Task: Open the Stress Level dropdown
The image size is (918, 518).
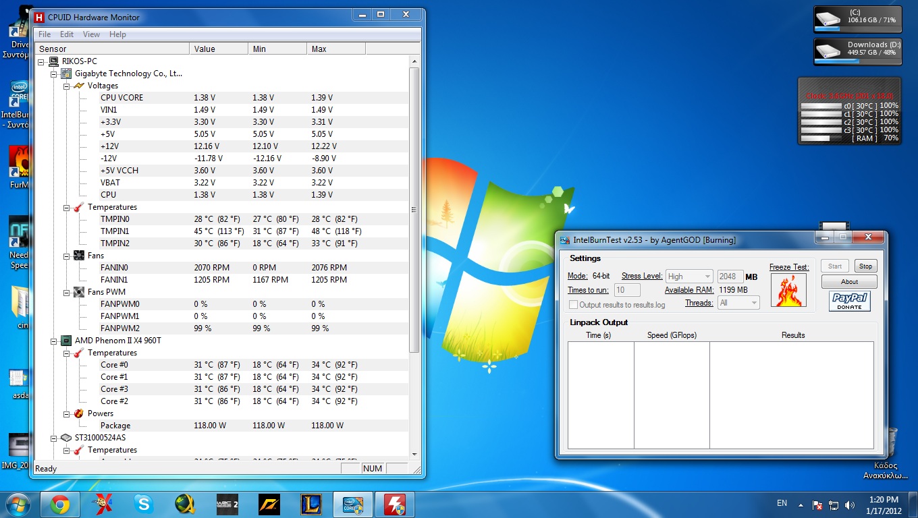Action: click(688, 277)
